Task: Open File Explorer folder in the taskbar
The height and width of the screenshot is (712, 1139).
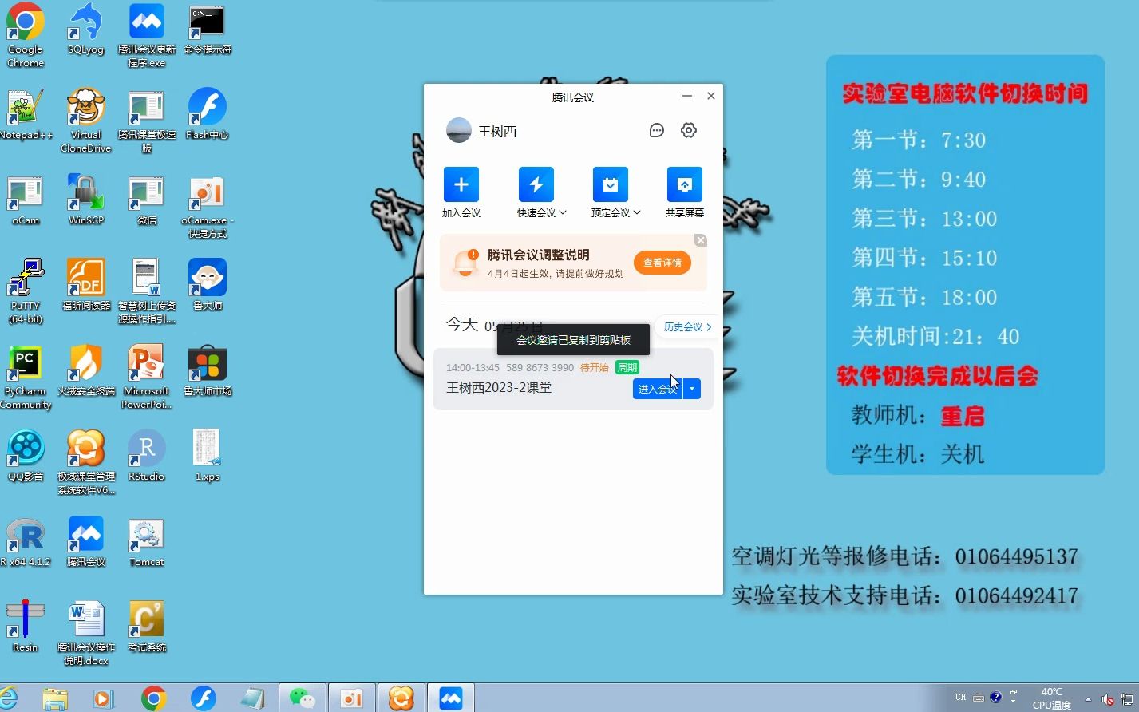Action: 55,698
